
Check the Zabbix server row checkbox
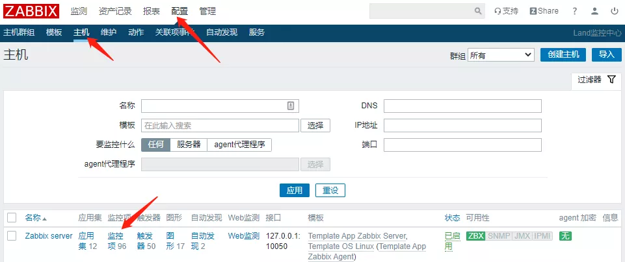[x=12, y=236]
